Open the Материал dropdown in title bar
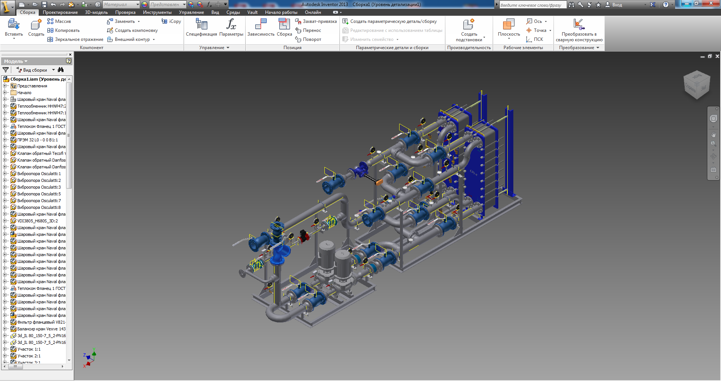The image size is (721, 381). (x=137, y=4)
